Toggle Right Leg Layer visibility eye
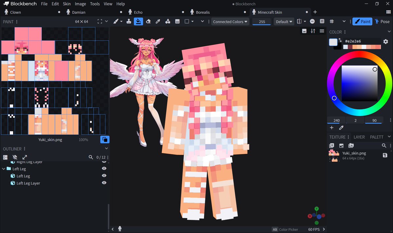 104,162
